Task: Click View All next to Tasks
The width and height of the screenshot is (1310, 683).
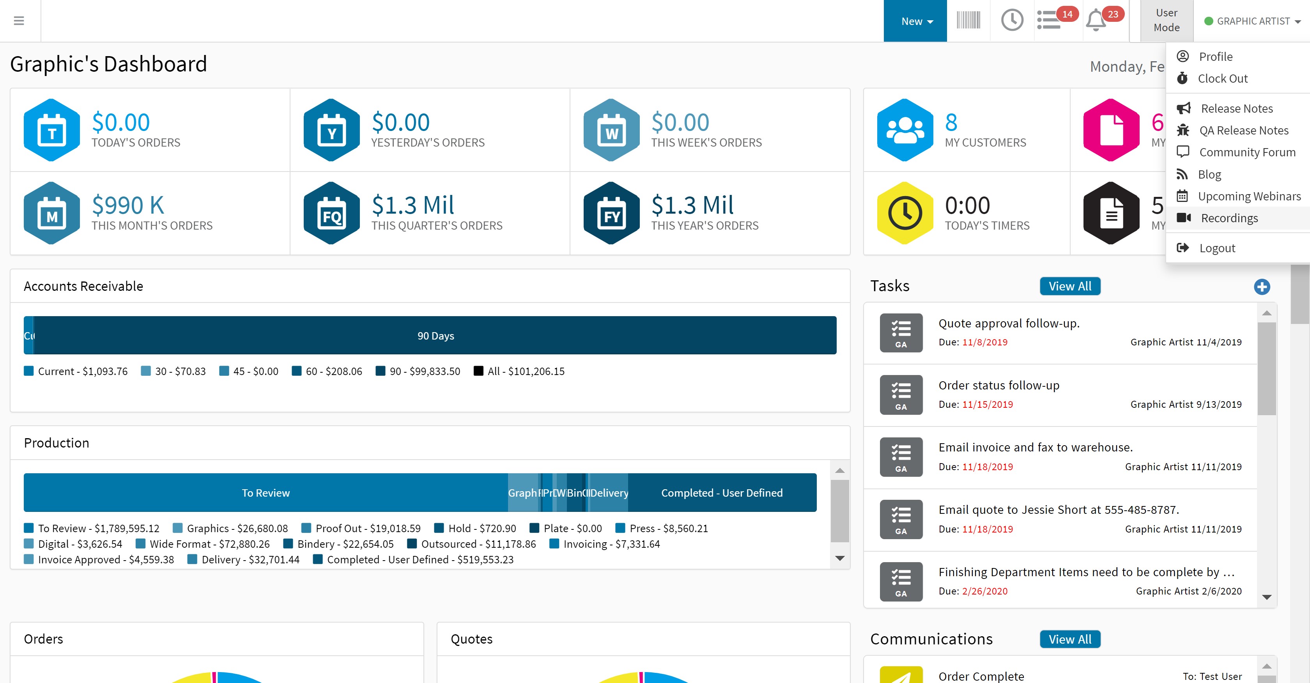Action: click(x=1069, y=286)
